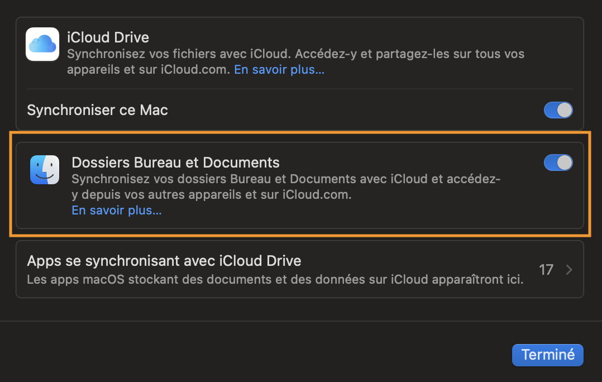Click the empty area left of Terminé

279,355
